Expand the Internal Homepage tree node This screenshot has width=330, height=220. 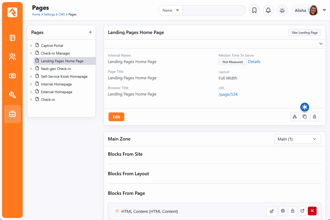point(31,84)
